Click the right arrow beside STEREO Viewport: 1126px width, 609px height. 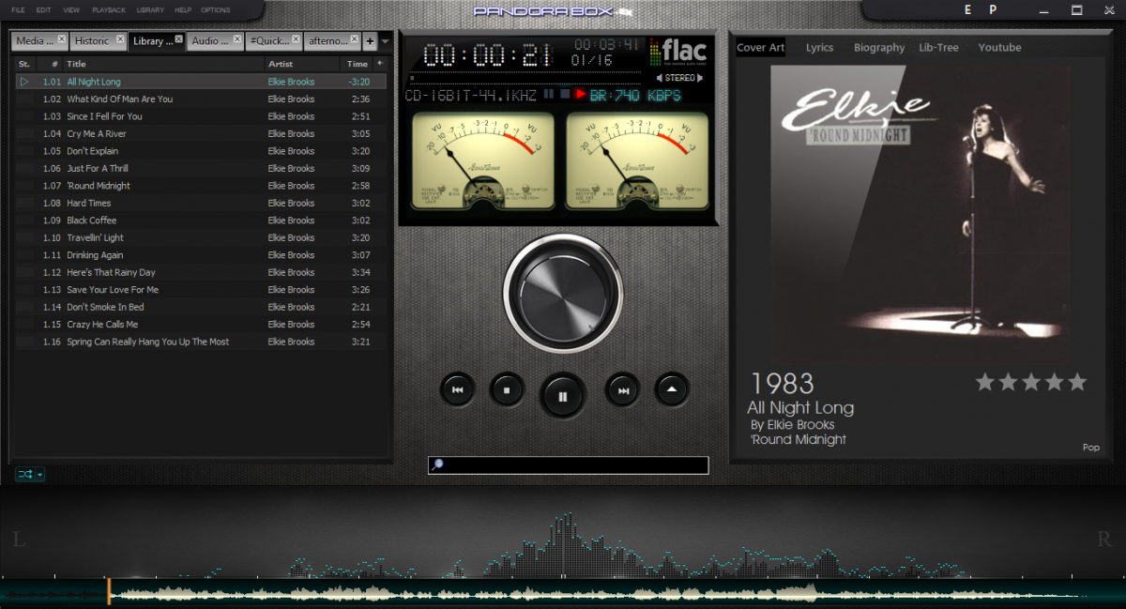(700, 78)
